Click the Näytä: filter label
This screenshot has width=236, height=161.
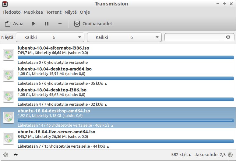point(8,37)
